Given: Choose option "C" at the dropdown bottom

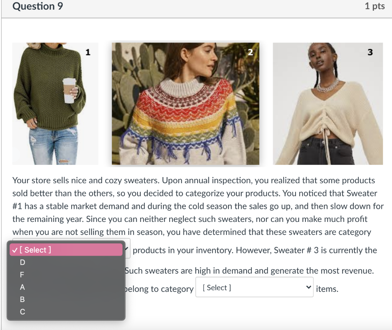Looking at the screenshot, I should tap(22, 312).
